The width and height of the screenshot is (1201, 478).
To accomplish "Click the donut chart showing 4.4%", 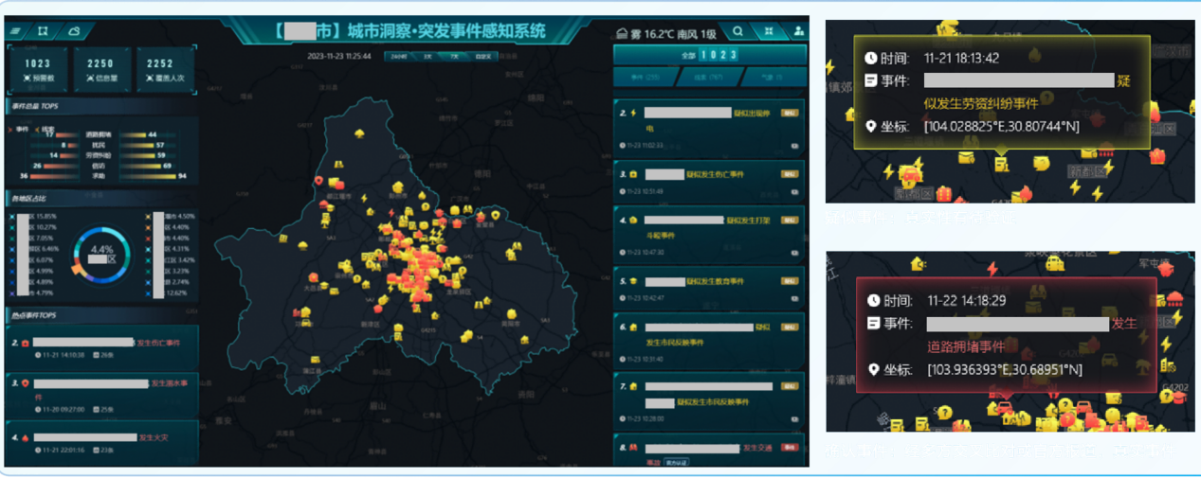I will (x=101, y=253).
